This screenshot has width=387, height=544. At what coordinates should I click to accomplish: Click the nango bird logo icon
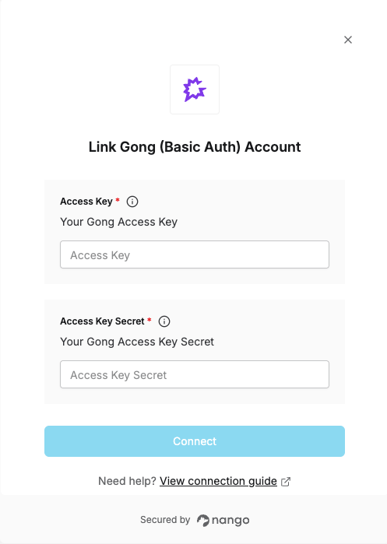pos(202,520)
